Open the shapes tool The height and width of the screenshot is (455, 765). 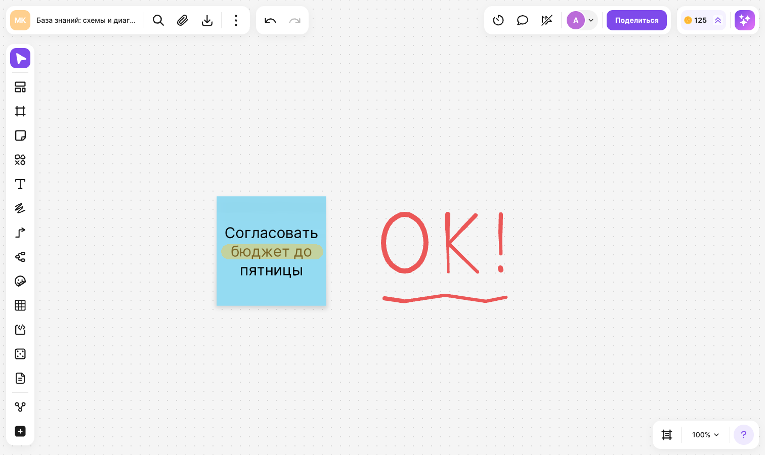[x=20, y=160]
